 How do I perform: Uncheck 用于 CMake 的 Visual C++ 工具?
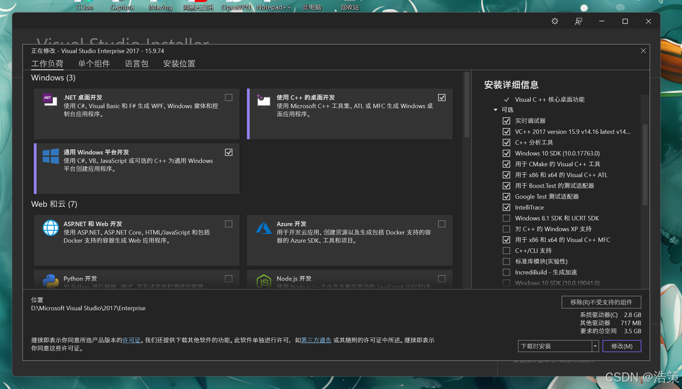(x=506, y=164)
